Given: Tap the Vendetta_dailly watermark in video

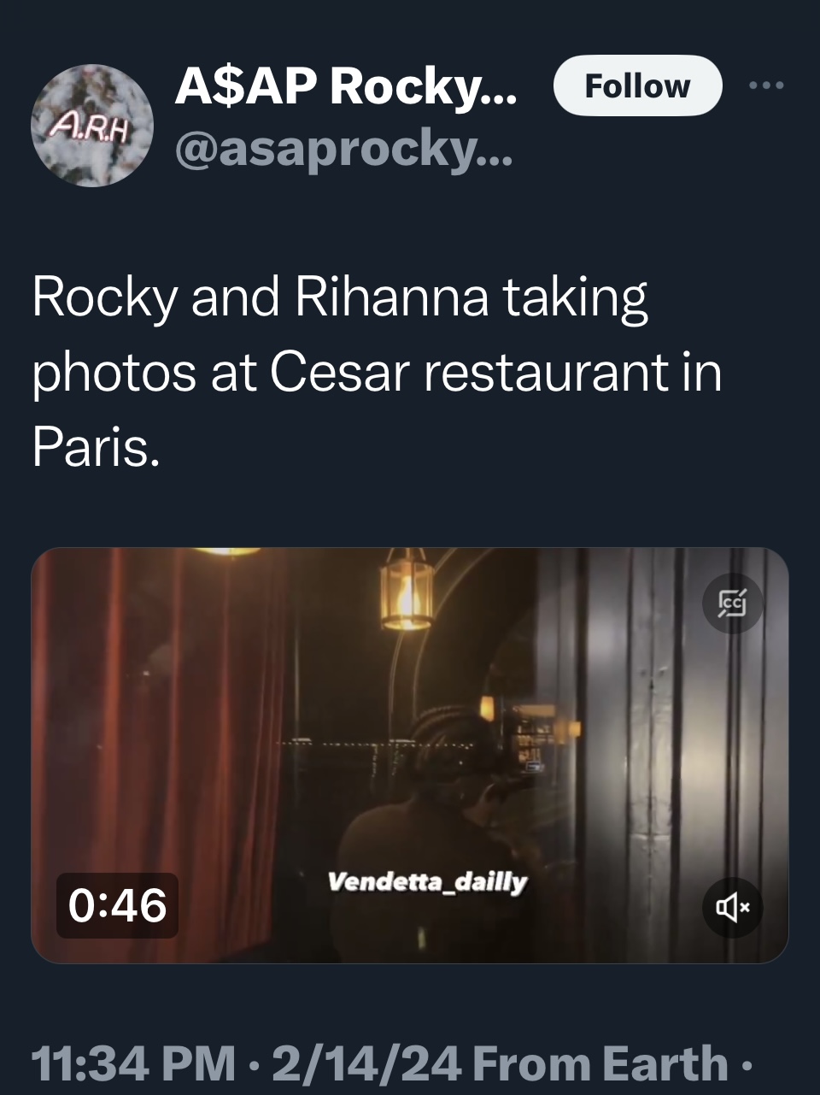Looking at the screenshot, I should pos(427,882).
